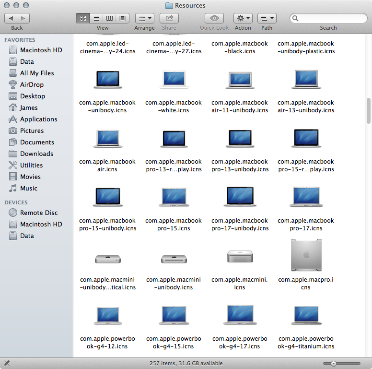Screen dimensions: 372x369
Task: Open Applications in the sidebar
Action: pyautogui.click(x=36, y=119)
